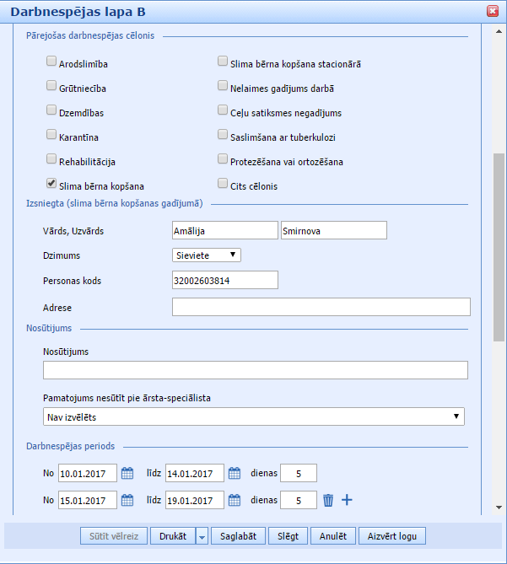Close the Darbnespējas lapa B dialog
This screenshot has height=564, width=507.
click(x=492, y=11)
